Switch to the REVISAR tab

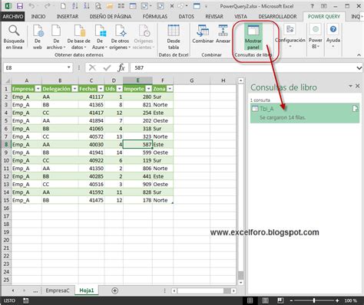point(214,17)
